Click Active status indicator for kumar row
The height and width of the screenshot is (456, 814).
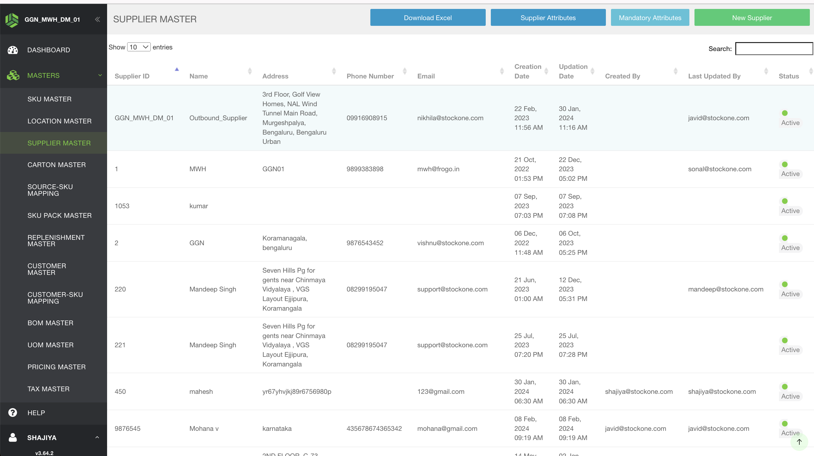pos(785,201)
